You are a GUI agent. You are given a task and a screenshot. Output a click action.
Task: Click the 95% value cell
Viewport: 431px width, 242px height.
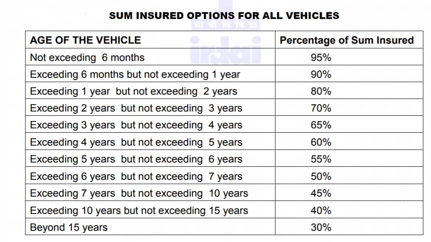[321, 57]
